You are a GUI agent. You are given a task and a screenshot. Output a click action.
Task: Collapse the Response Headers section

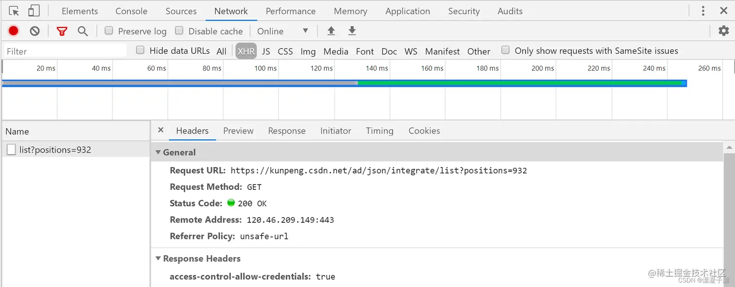[158, 258]
